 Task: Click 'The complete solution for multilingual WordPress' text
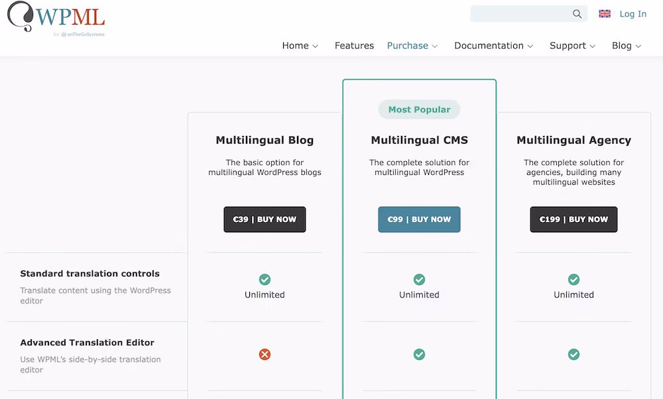420,168
